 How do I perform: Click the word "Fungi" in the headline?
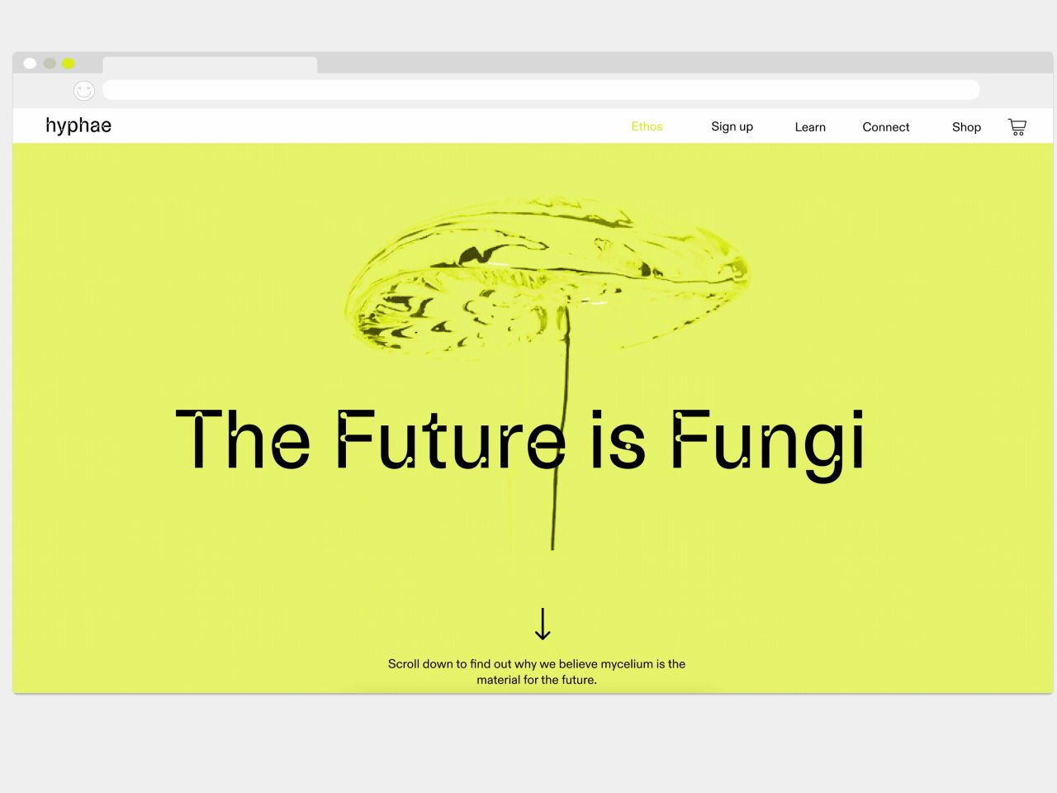pyautogui.click(x=768, y=442)
